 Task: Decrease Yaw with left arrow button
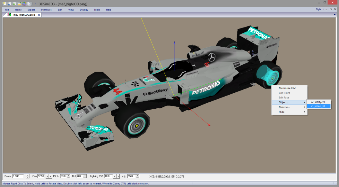click(47, 176)
